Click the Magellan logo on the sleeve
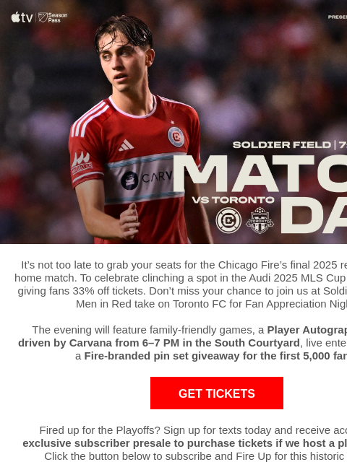347x462 pixels. [x=81, y=162]
